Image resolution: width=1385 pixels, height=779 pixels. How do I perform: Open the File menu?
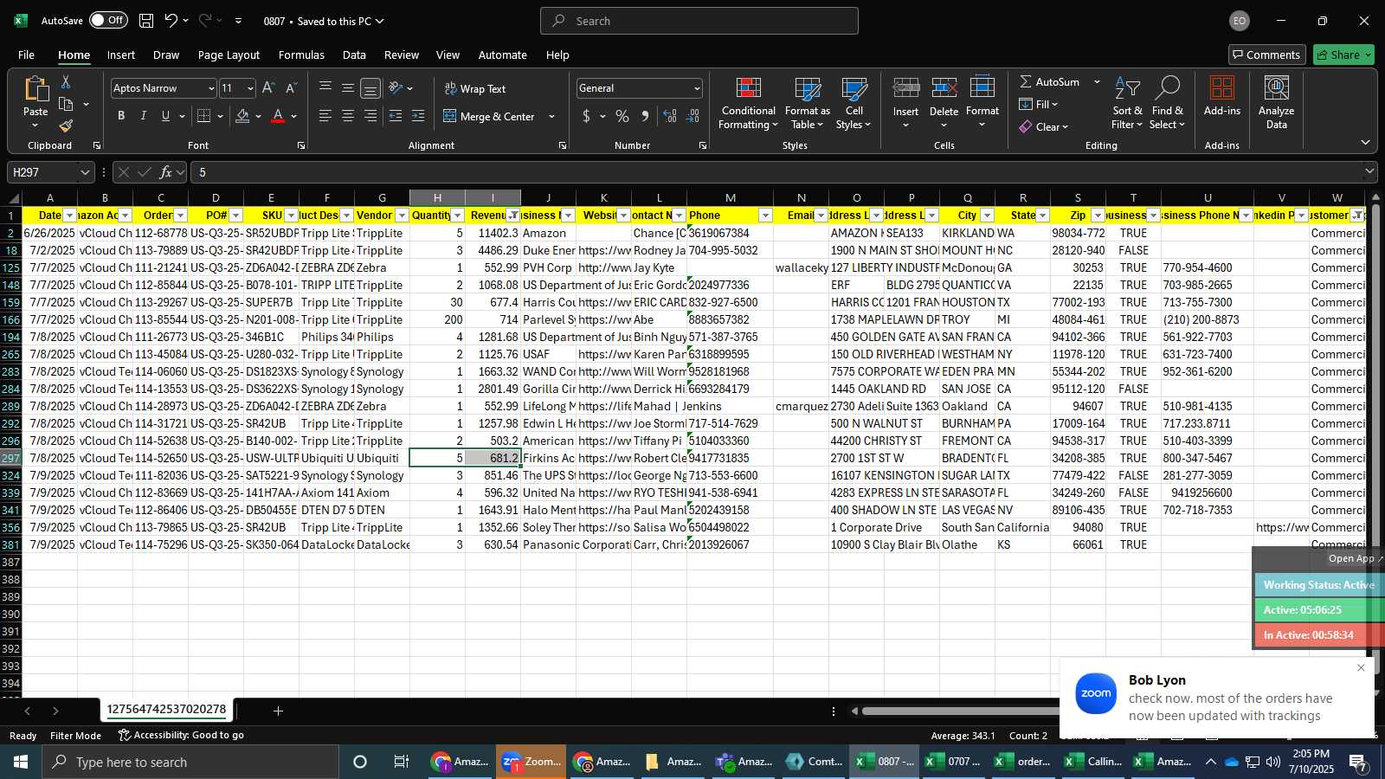tap(26, 55)
